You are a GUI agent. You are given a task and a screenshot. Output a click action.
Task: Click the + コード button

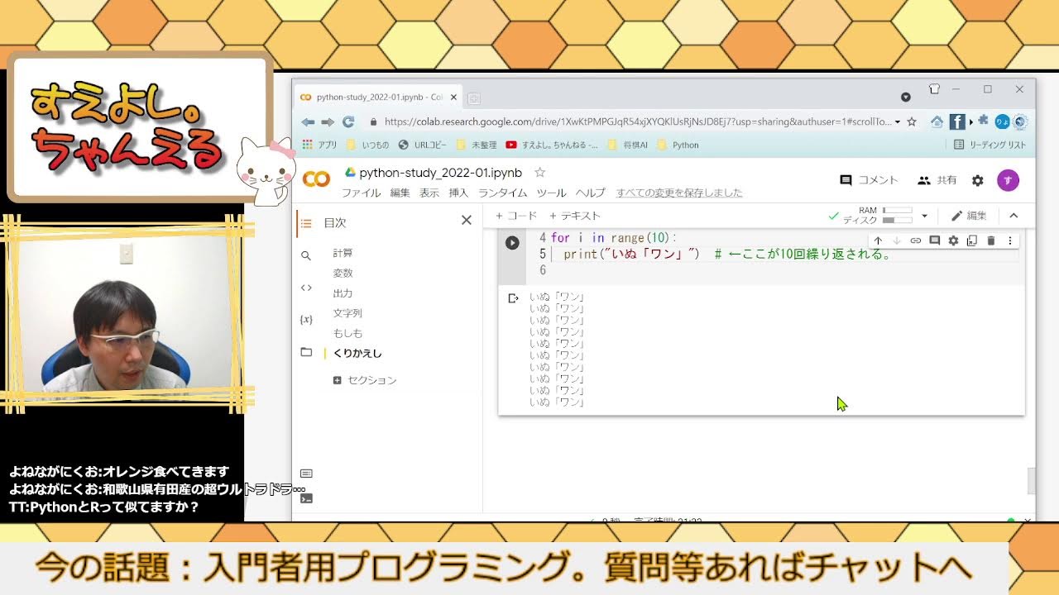(x=516, y=216)
